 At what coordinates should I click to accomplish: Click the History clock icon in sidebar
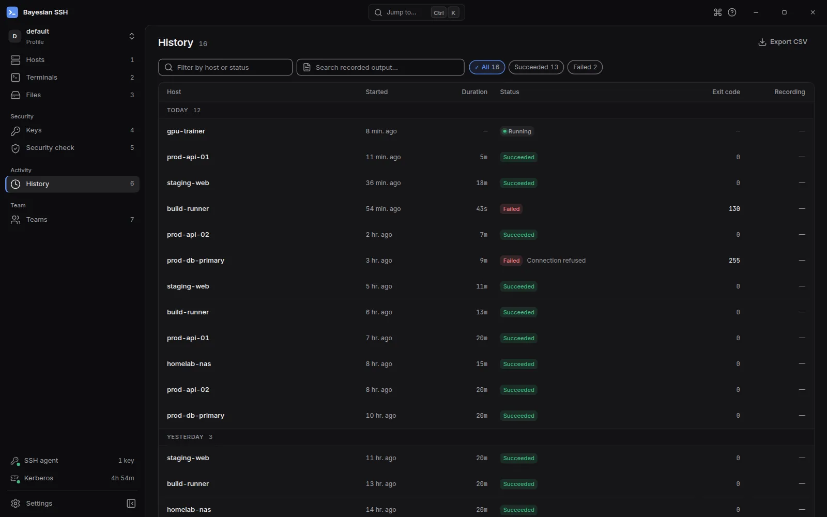(x=16, y=184)
